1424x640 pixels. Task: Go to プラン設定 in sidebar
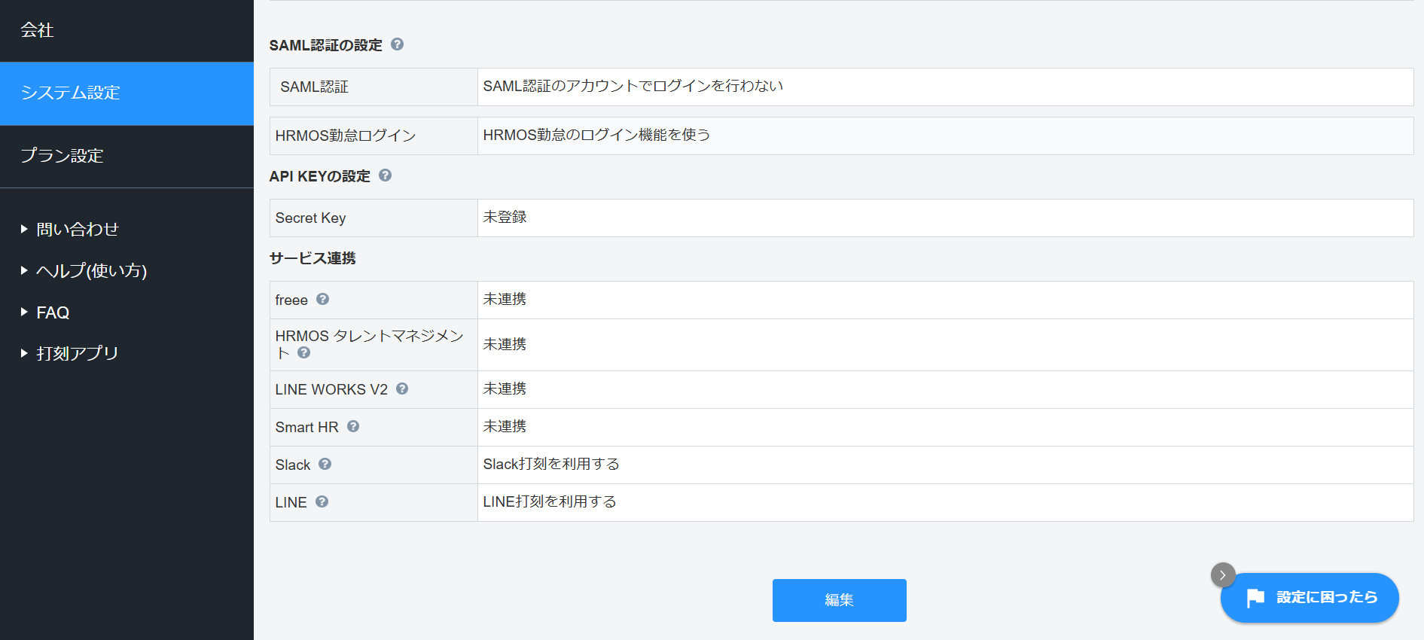(127, 156)
